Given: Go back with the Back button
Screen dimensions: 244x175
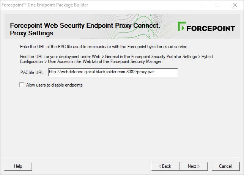Looking at the screenshot, I should [165, 166].
